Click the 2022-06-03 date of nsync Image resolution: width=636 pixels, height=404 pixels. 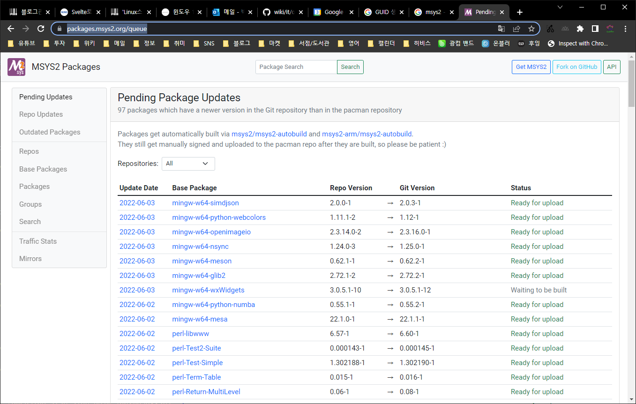137,247
